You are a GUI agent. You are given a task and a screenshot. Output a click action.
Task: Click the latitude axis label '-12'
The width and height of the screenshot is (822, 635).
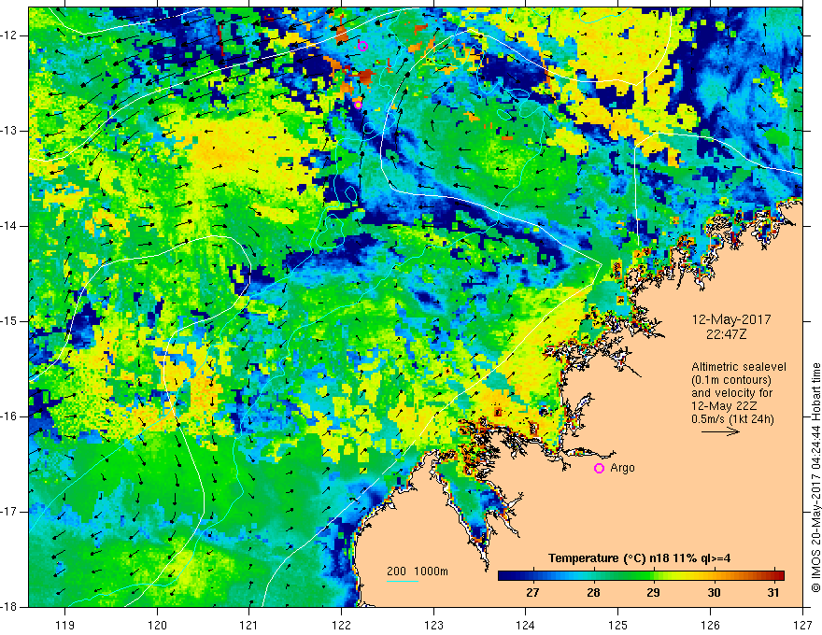[x=9, y=35]
